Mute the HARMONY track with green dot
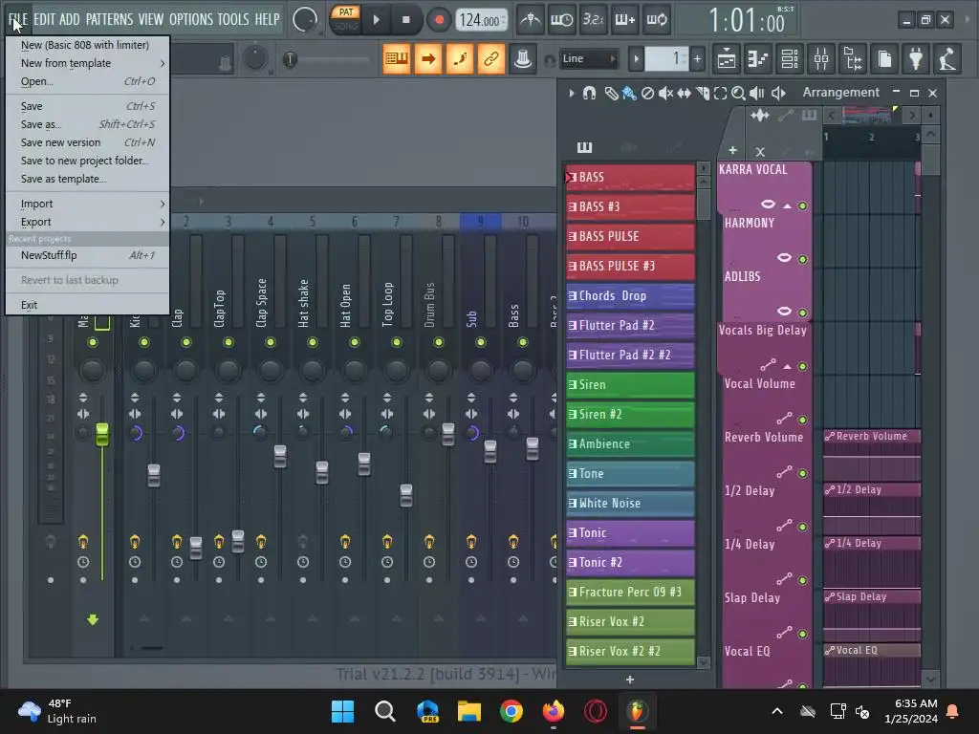Image resolution: width=979 pixels, height=734 pixels. pos(802,259)
